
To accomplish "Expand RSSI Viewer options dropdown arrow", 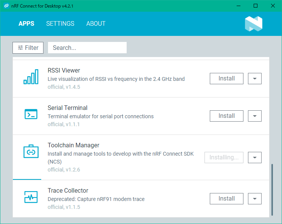I will click(255, 79).
